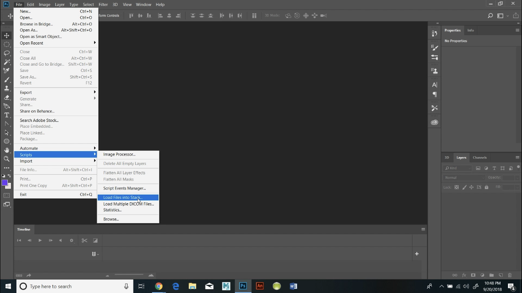Toggle lock transparent pixels
522x293 pixels.
(x=457, y=187)
